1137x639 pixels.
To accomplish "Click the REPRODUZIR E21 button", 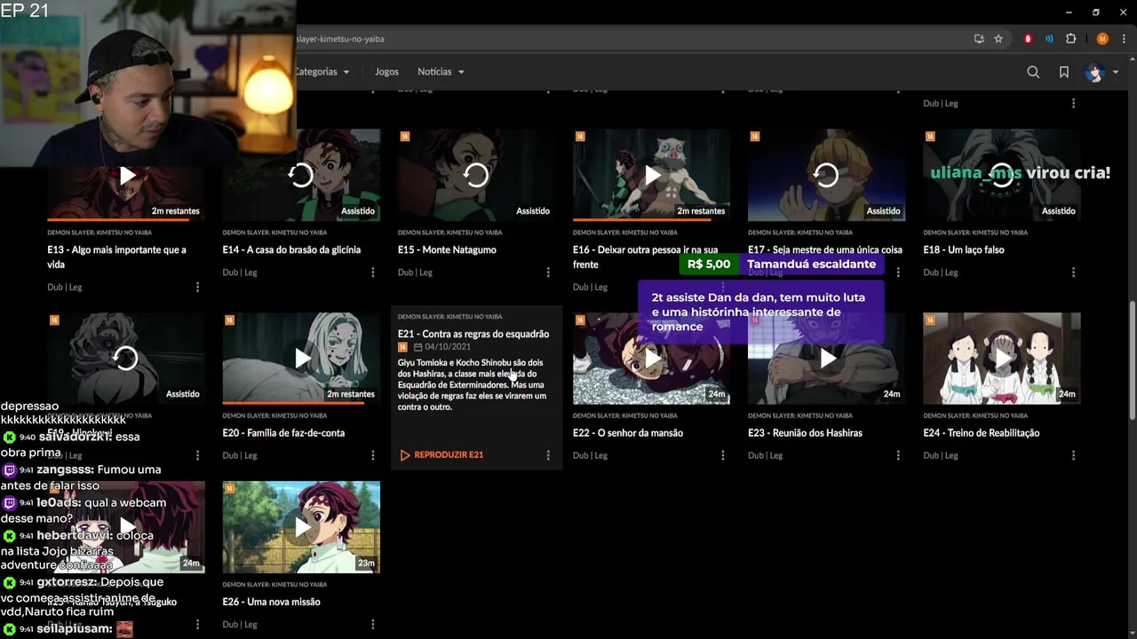I will pos(441,455).
